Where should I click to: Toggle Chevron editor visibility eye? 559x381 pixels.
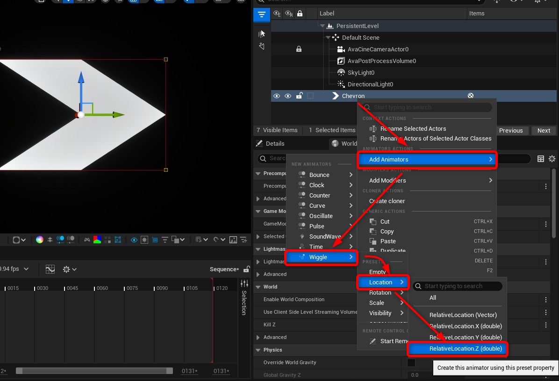[277, 96]
